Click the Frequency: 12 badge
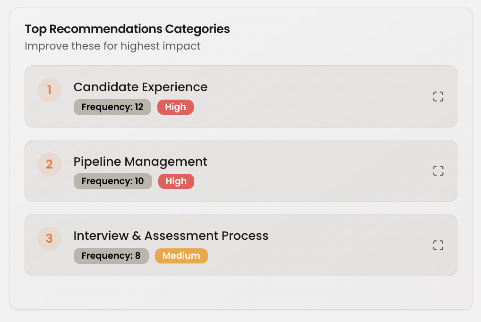Image resolution: width=481 pixels, height=322 pixels. (112, 107)
